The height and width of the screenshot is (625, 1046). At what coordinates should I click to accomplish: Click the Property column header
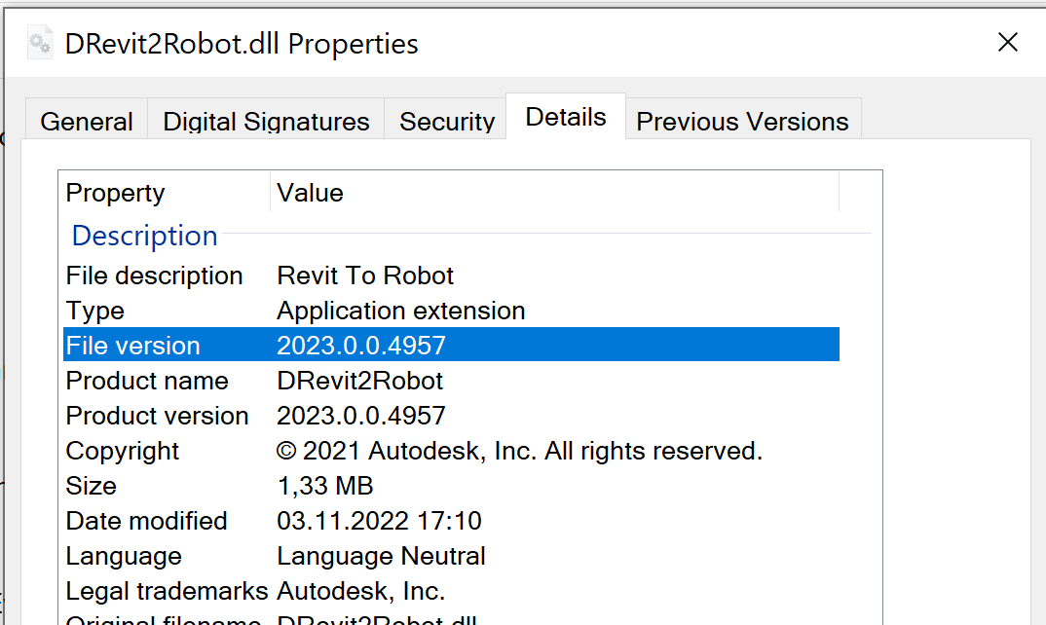point(115,193)
